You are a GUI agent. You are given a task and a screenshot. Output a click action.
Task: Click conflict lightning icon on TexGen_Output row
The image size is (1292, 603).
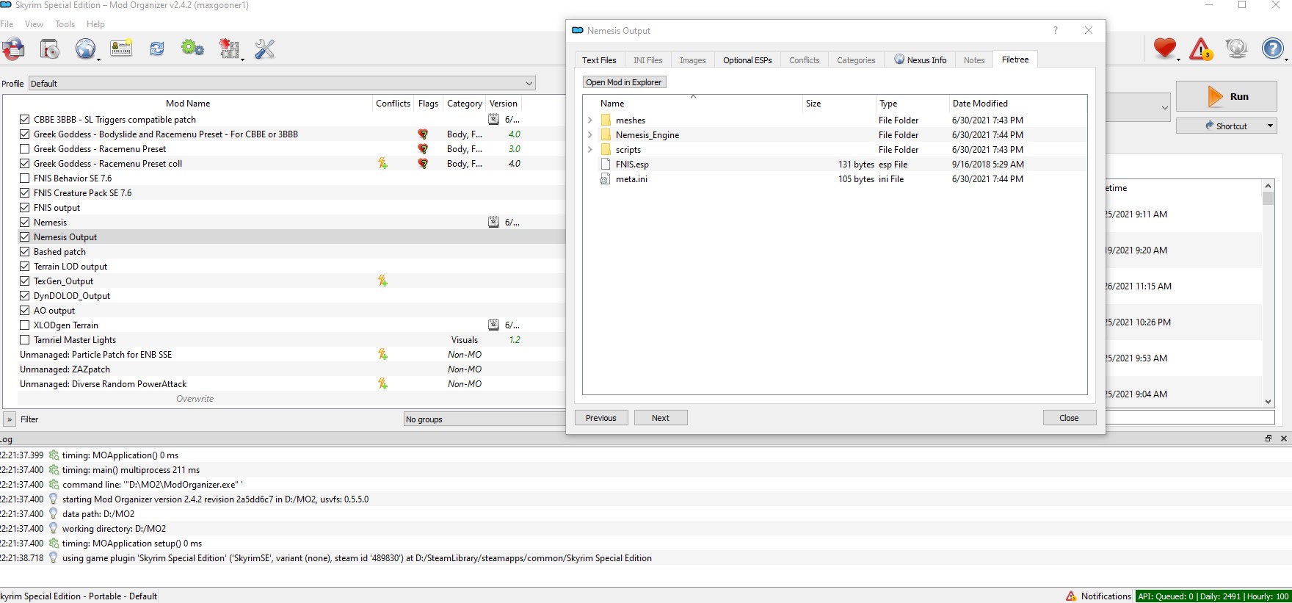382,281
